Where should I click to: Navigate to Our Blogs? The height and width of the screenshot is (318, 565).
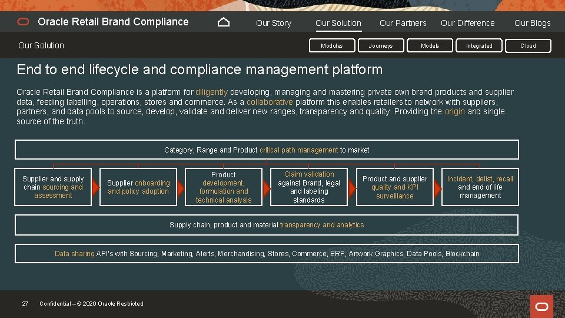(x=532, y=23)
